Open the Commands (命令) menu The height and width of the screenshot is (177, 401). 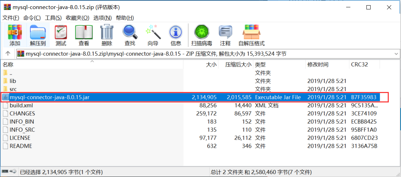pos(32,18)
